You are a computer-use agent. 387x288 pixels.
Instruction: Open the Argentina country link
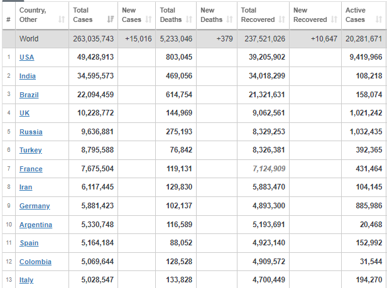coord(36,225)
